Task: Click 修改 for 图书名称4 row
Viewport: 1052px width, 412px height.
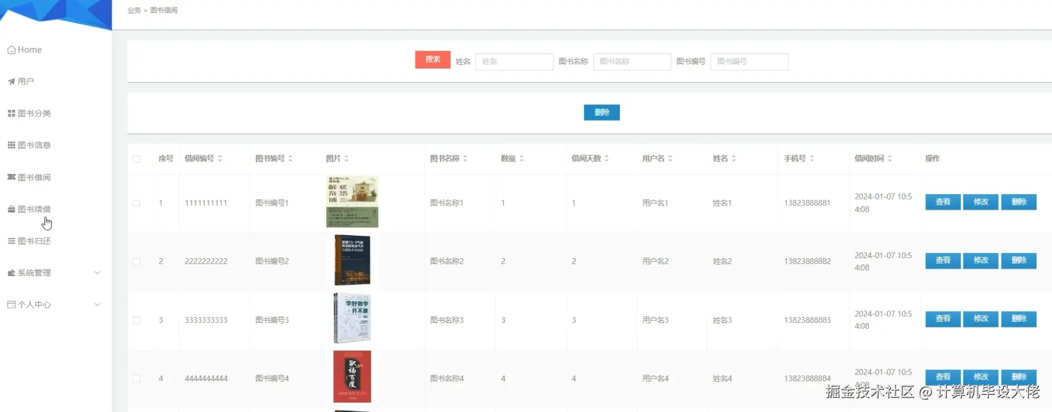Action: [981, 377]
